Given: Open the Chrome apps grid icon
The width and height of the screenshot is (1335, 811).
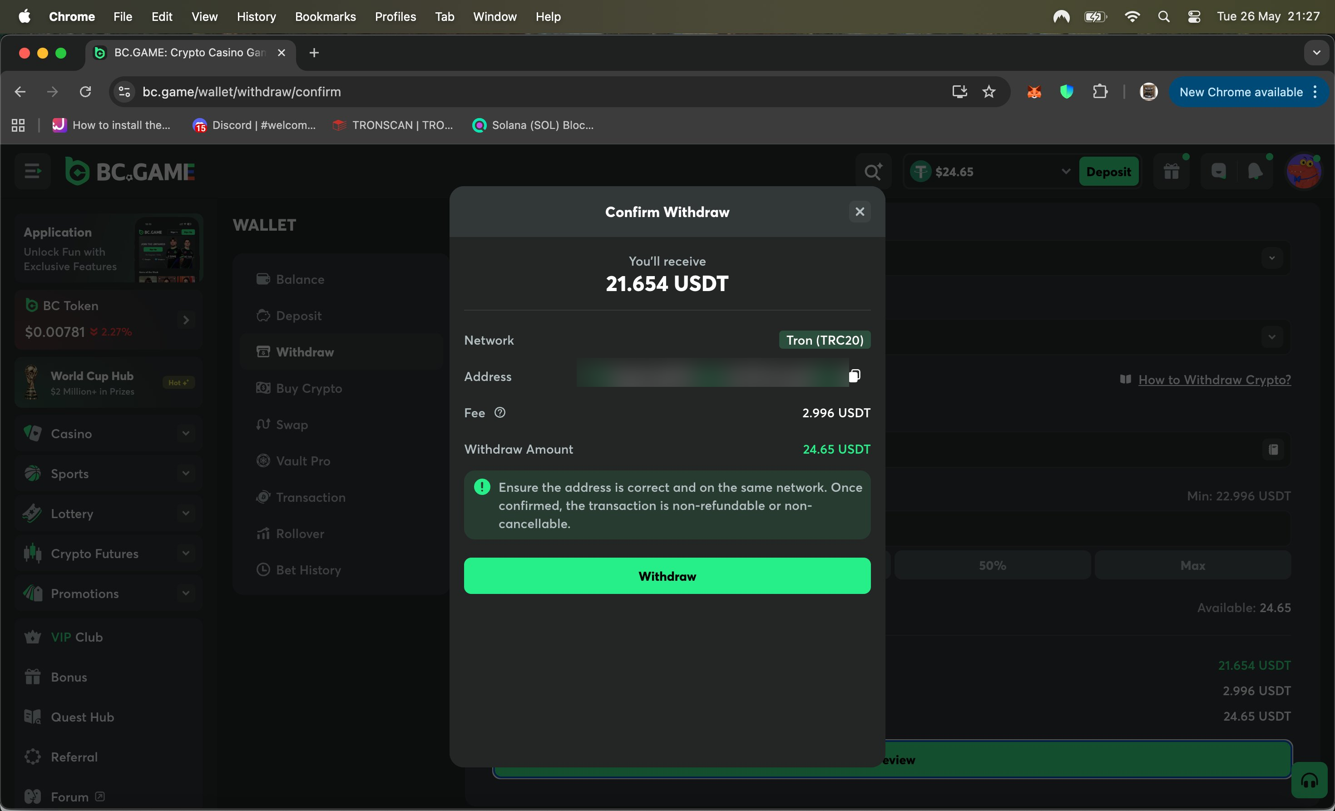Looking at the screenshot, I should 19,125.
